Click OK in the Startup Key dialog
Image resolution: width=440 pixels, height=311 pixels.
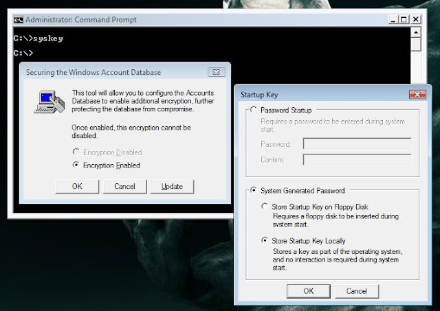(x=309, y=291)
